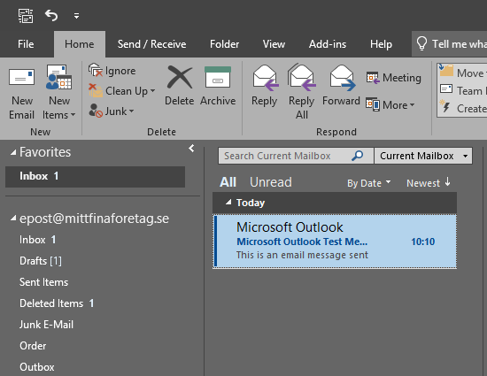Screen dimensions: 487x376
Task: Delete the selected message
Action: pos(180,86)
